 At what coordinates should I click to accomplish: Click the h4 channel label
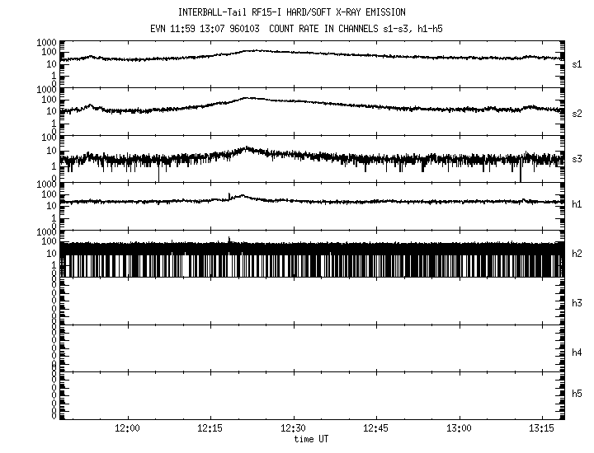[x=577, y=353]
